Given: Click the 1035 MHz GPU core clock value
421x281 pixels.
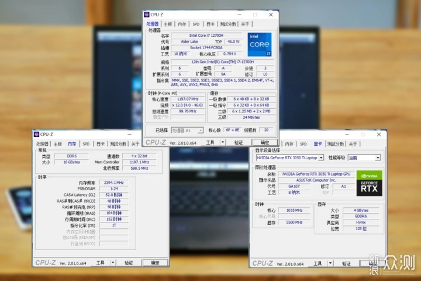Looking at the screenshot, I should 294,210.
